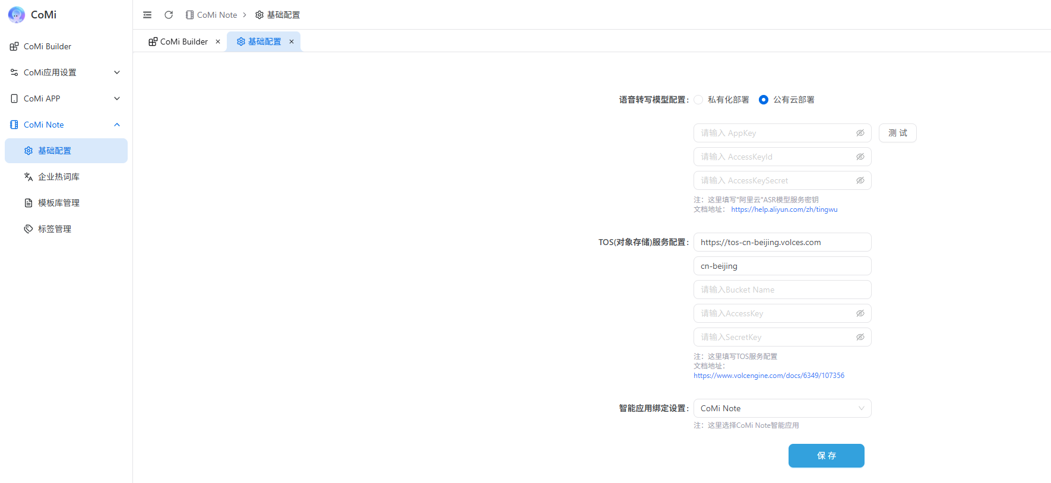Show the AccessKeySecret field value
This screenshot has width=1051, height=483.
tap(860, 180)
